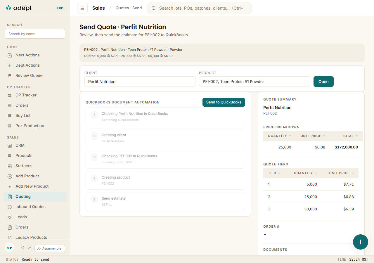
Task: Click the hamburger menu icon in header
Action: pos(82,8)
